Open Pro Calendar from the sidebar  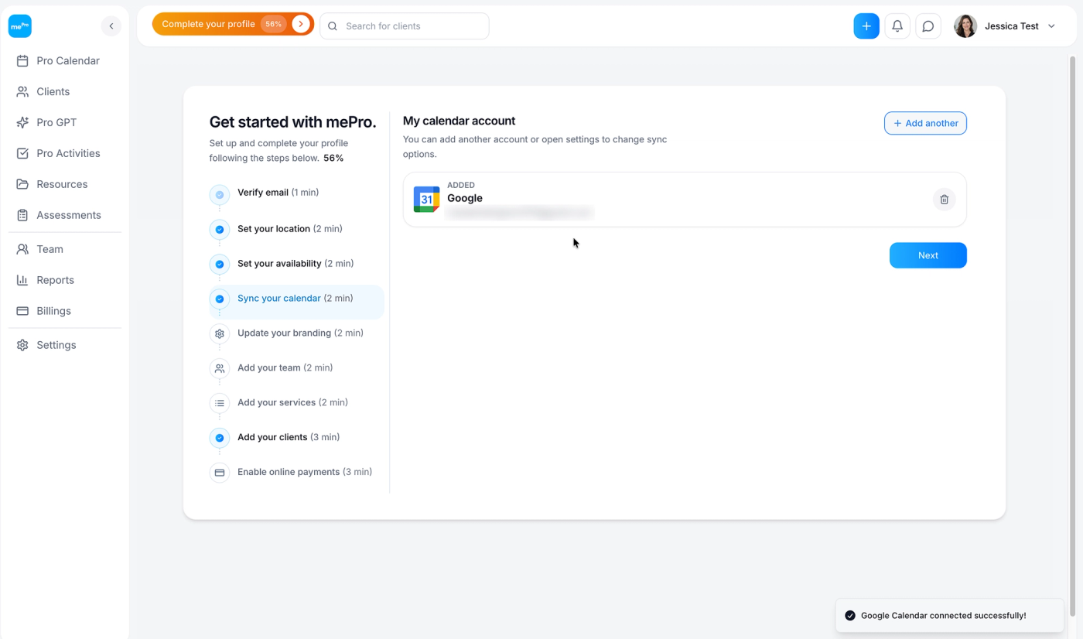point(68,60)
